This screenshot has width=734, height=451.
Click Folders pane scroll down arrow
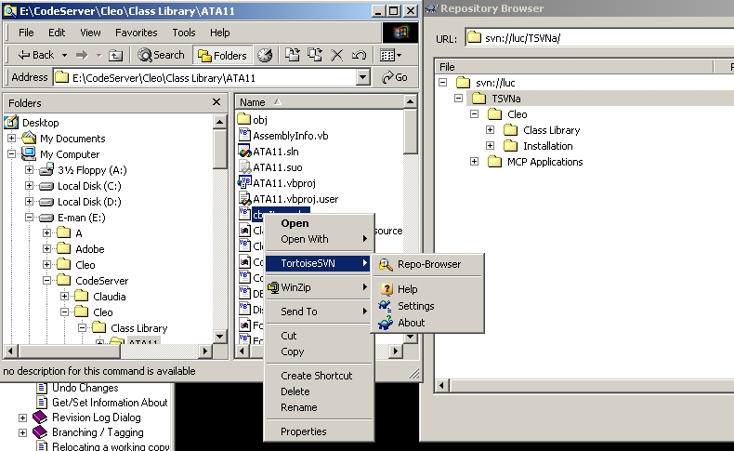pyautogui.click(x=220, y=337)
